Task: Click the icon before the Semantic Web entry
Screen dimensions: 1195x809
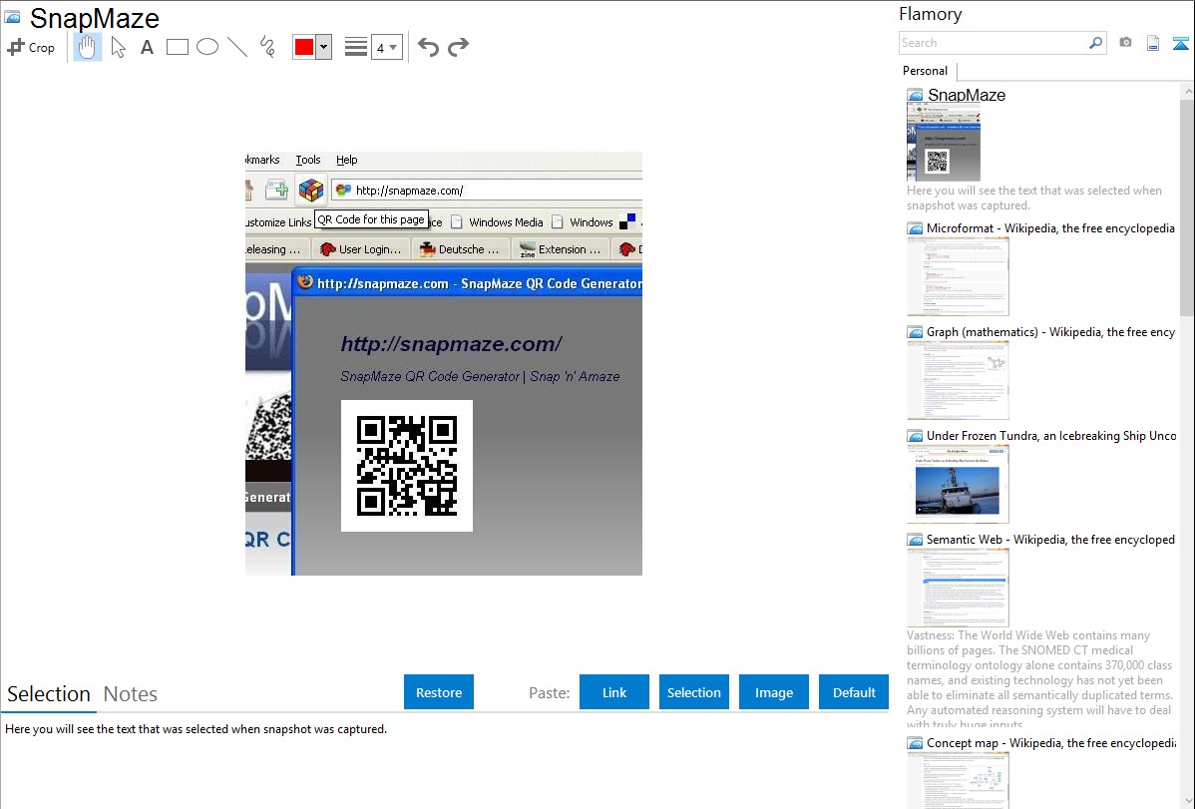Action: tap(915, 540)
